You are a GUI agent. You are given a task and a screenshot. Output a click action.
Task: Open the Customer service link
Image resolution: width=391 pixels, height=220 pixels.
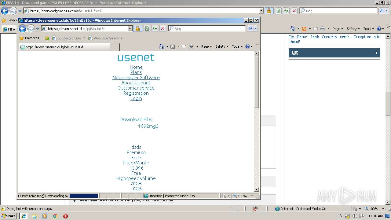pos(136,88)
